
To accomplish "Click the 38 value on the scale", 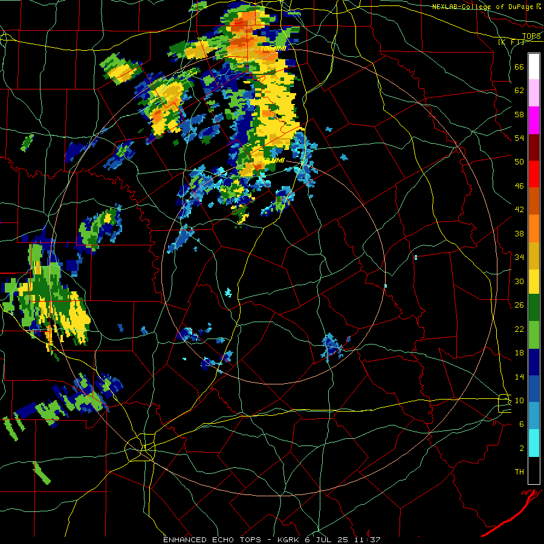I will coord(519,234).
